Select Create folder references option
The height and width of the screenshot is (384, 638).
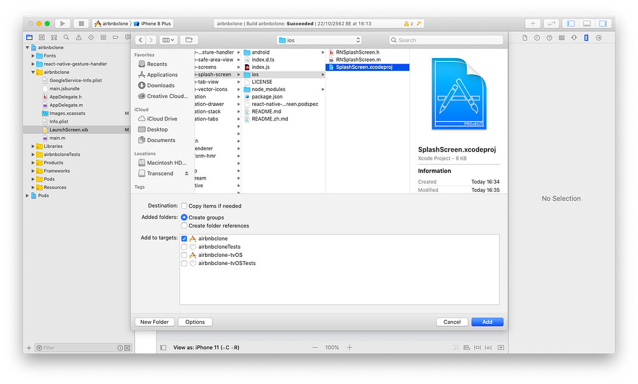[184, 226]
